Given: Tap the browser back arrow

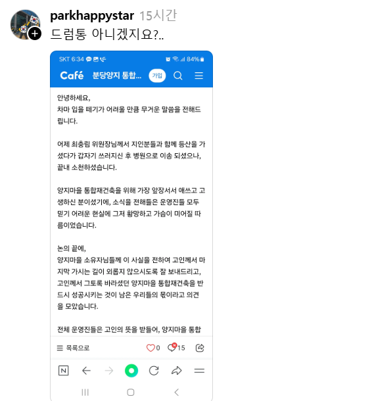Looking at the screenshot, I should click(86, 371).
